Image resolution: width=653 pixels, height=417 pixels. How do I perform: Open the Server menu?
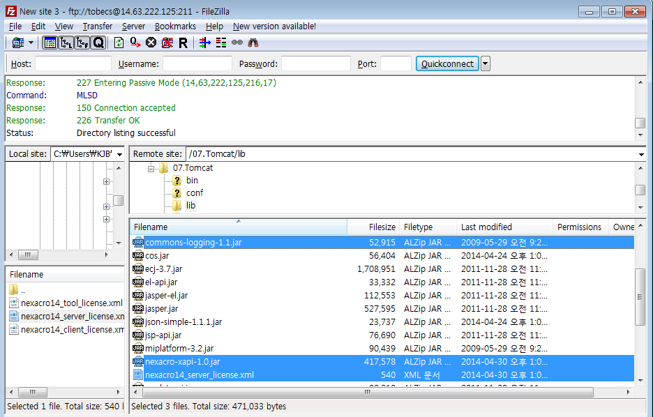pos(134,26)
